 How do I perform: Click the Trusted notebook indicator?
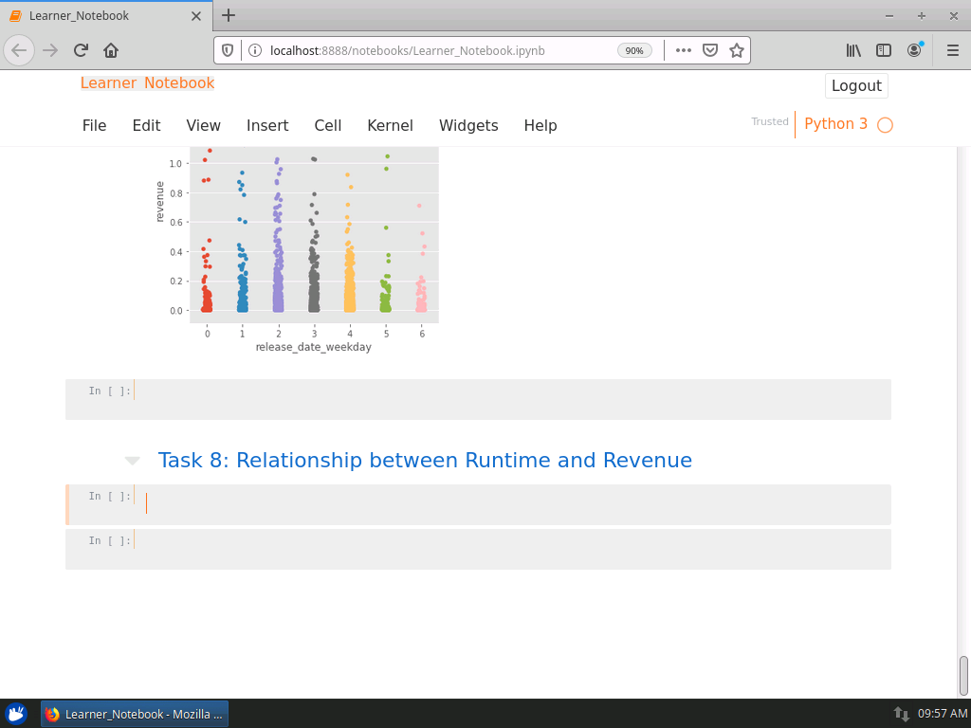coord(770,121)
